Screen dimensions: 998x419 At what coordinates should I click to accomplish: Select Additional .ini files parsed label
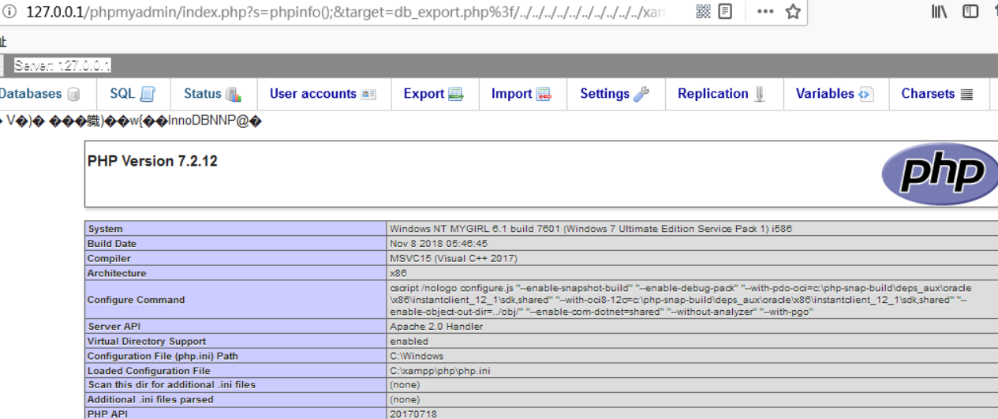click(150, 400)
